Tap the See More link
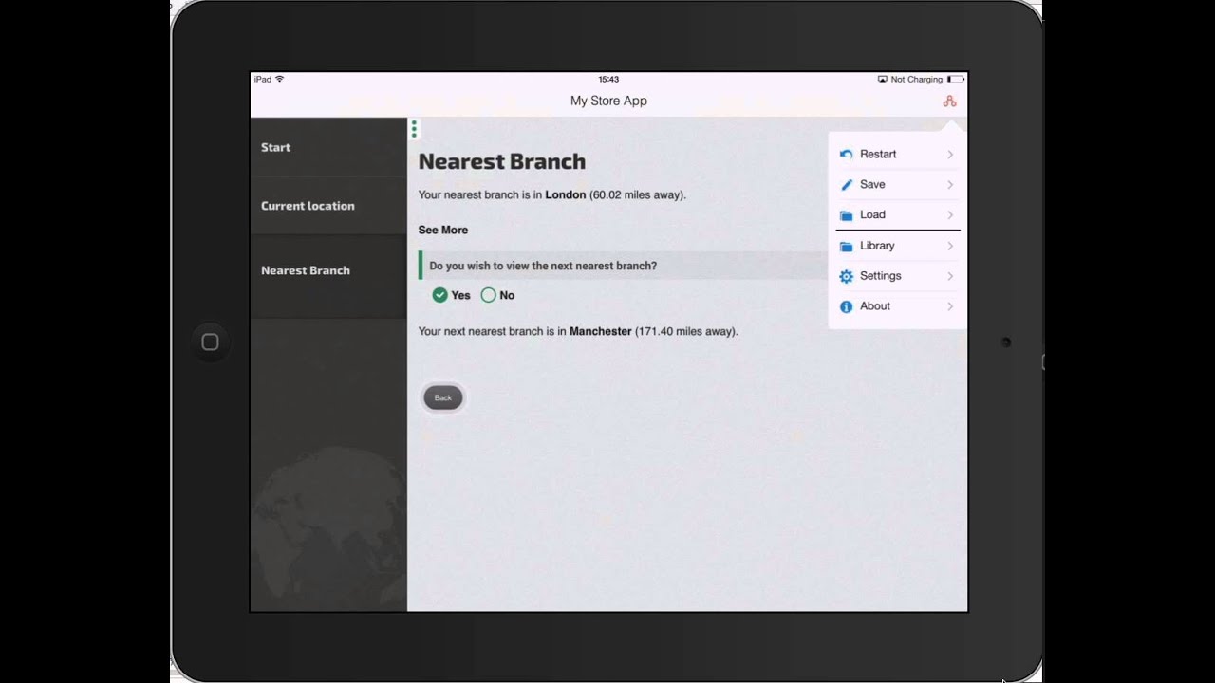Screen dimensions: 1215x683 pyautogui.click(x=443, y=230)
